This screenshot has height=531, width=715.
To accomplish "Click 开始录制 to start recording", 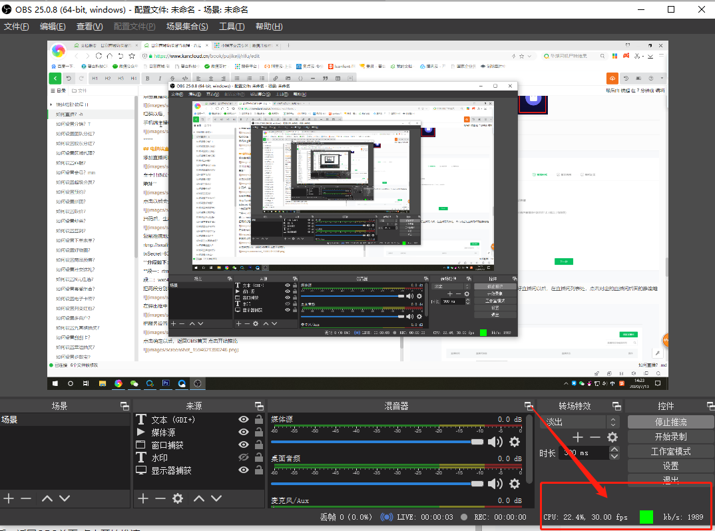I will (x=670, y=437).
